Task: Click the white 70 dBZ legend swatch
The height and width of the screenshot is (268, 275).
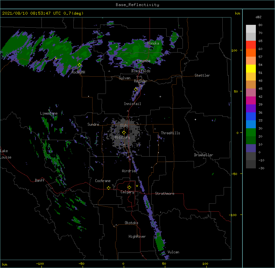Action: 251,29
